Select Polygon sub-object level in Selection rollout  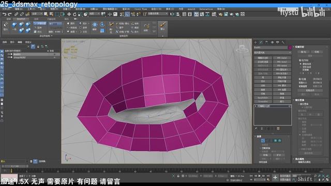pyautogui.click(x=275, y=141)
